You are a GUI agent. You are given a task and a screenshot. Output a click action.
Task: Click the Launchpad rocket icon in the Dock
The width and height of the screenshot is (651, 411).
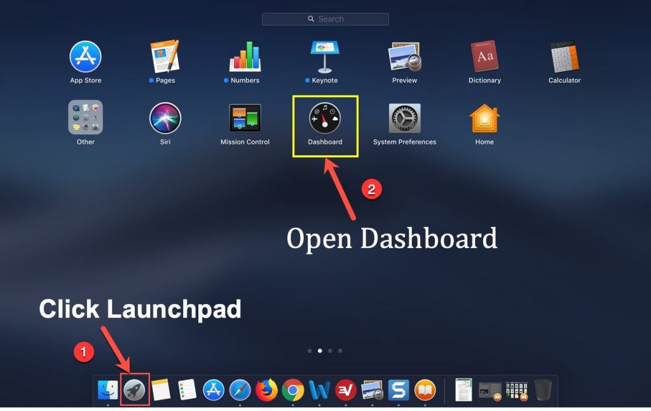135,390
